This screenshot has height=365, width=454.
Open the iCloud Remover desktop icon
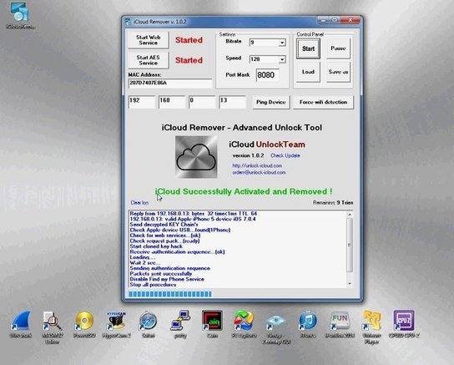click(x=20, y=15)
